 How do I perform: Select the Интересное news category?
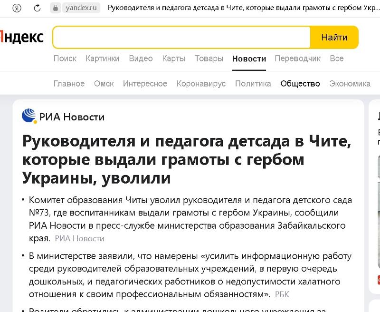(x=145, y=83)
